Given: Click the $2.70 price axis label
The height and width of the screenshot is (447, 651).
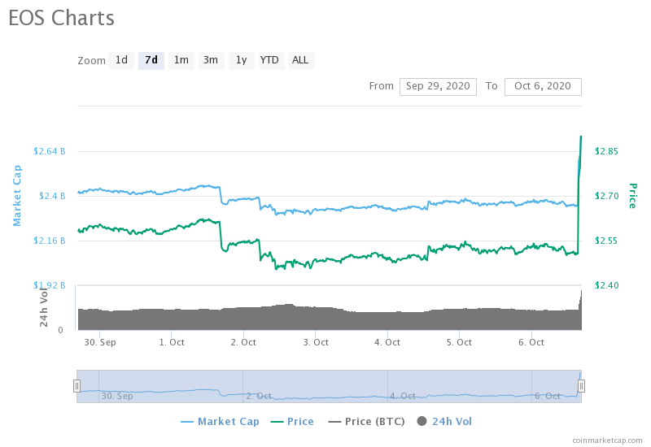Looking at the screenshot, I should (606, 196).
